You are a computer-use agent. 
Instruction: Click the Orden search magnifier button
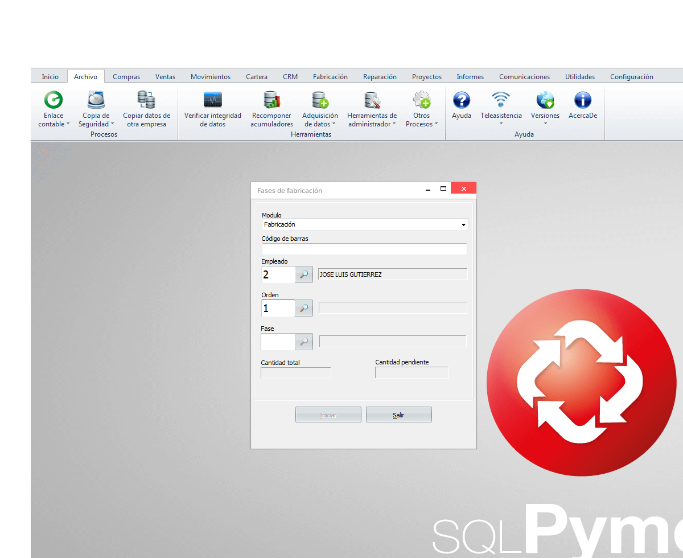tap(304, 309)
